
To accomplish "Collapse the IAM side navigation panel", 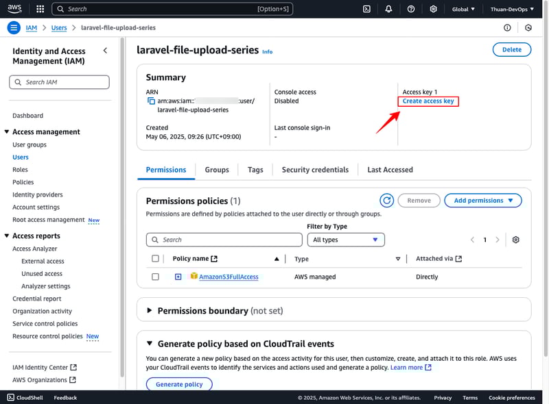I will (x=105, y=51).
